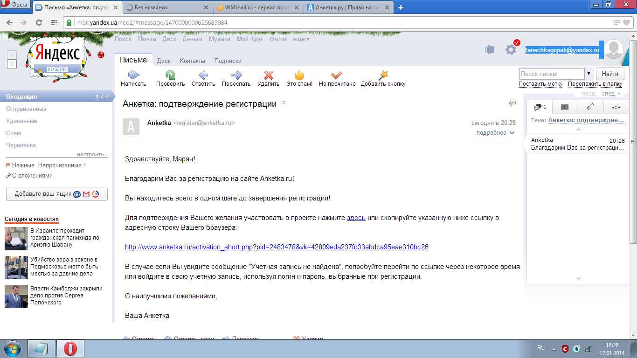Image resolution: width=637 pixels, height=358 pixels.
Task: Open the chain link tab in right panel
Action: pos(616,107)
